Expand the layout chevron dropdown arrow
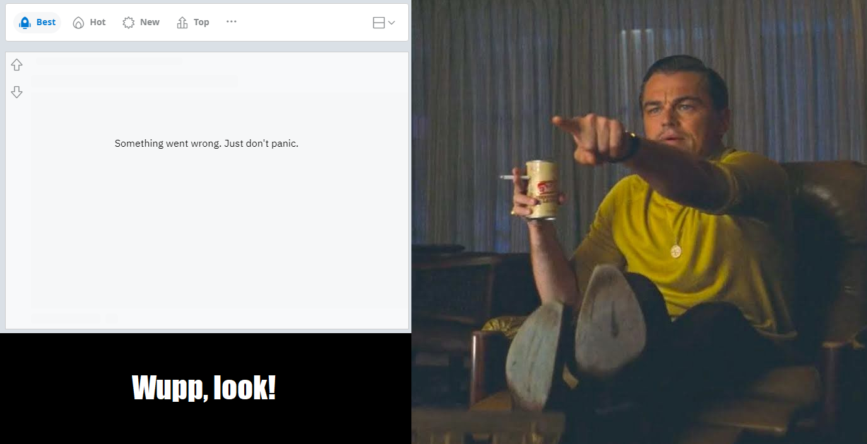This screenshot has width=867, height=444. 392,23
